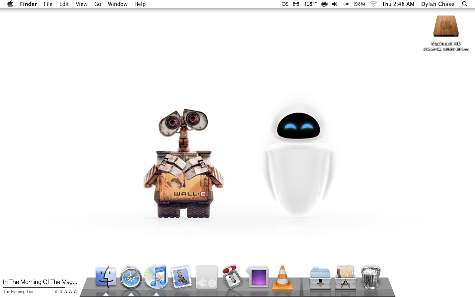Open the Edit menu

(x=64, y=4)
